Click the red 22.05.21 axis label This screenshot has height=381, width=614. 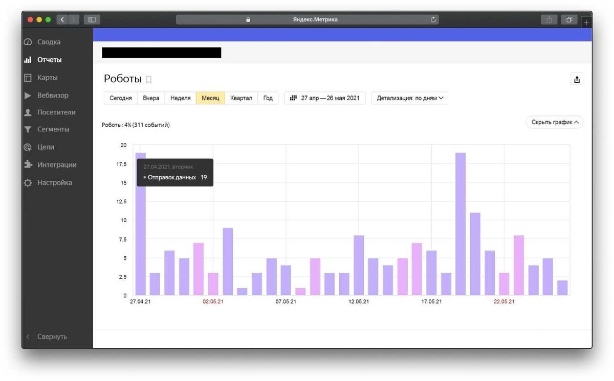point(504,302)
